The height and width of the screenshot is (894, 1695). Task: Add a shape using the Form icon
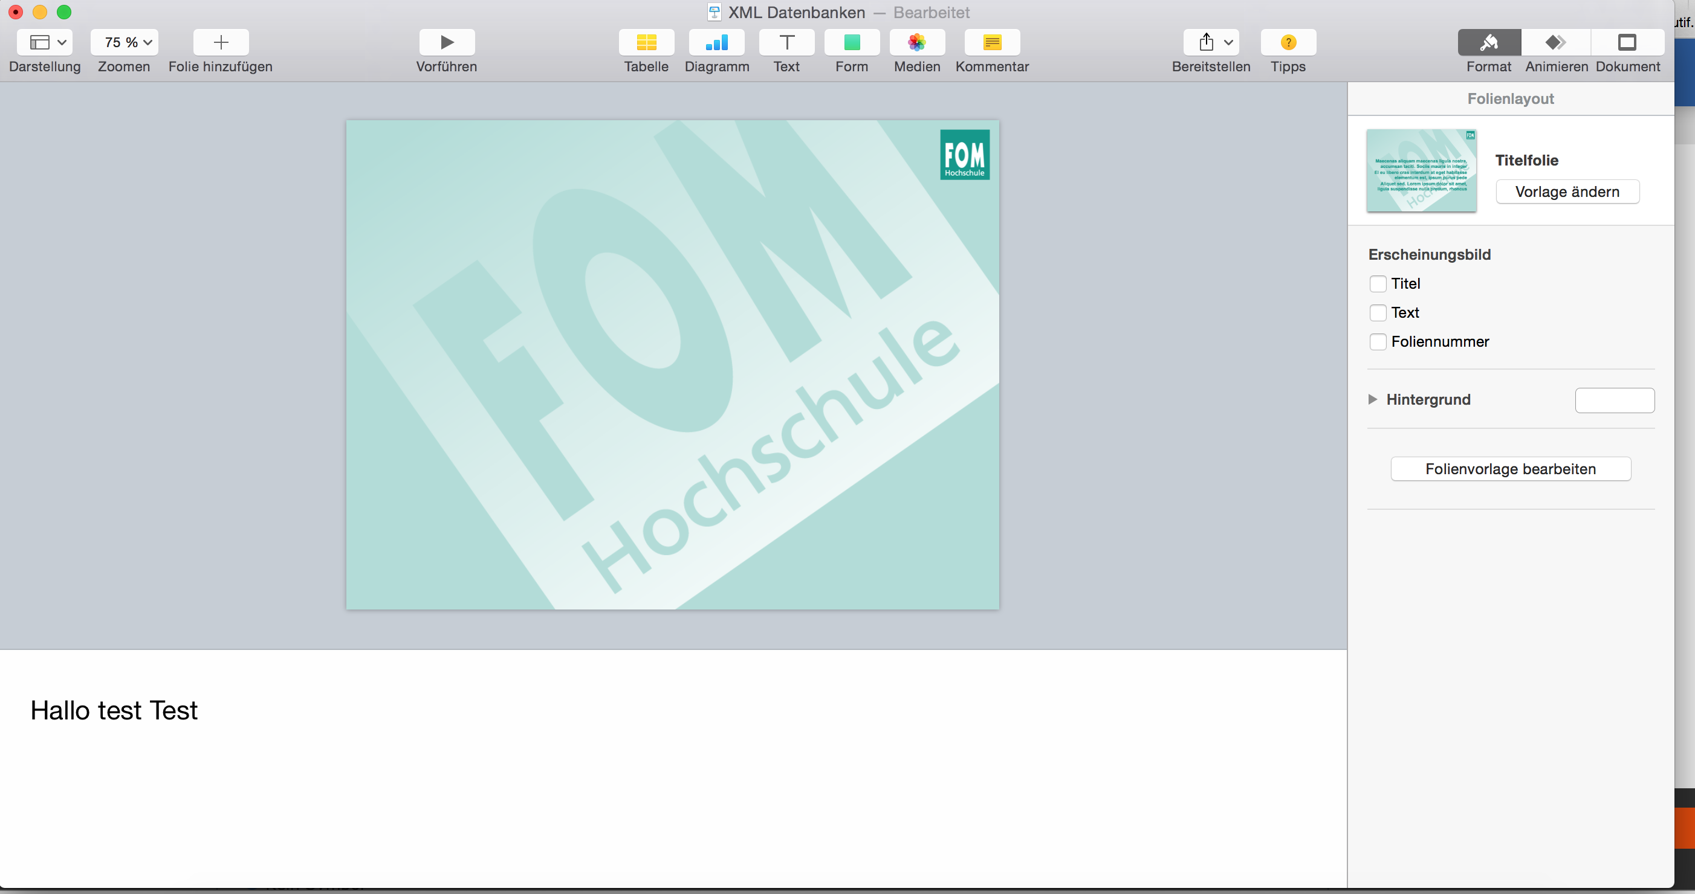point(852,43)
